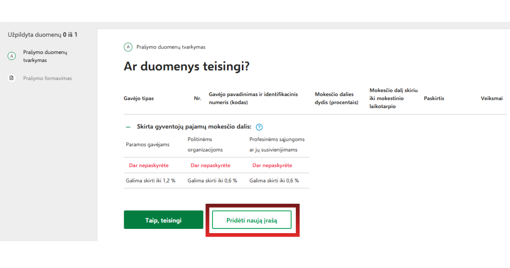Screen dimensions: 510x268
Task: Go to the Prašymo formavimas sidebar step
Action: point(47,78)
